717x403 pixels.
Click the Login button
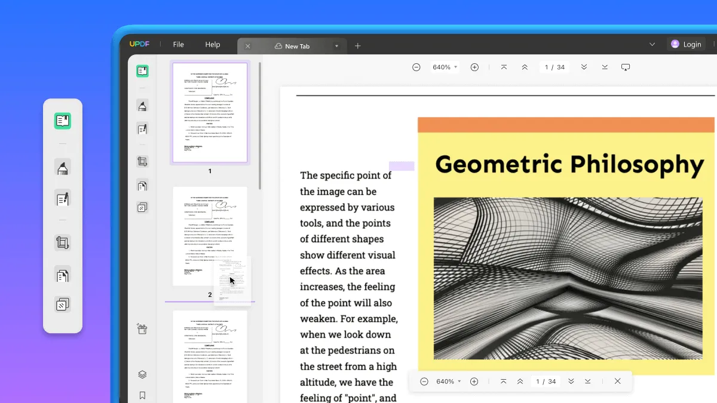click(686, 44)
